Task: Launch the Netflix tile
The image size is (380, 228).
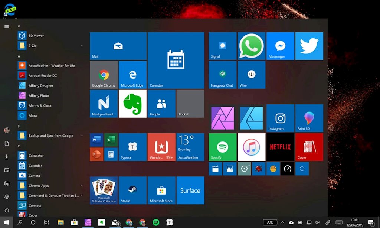Action: point(280,147)
